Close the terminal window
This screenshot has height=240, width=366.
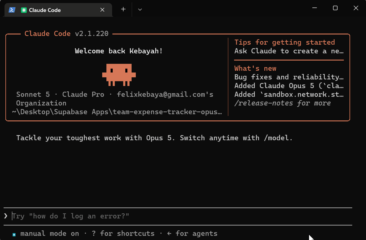356,8
